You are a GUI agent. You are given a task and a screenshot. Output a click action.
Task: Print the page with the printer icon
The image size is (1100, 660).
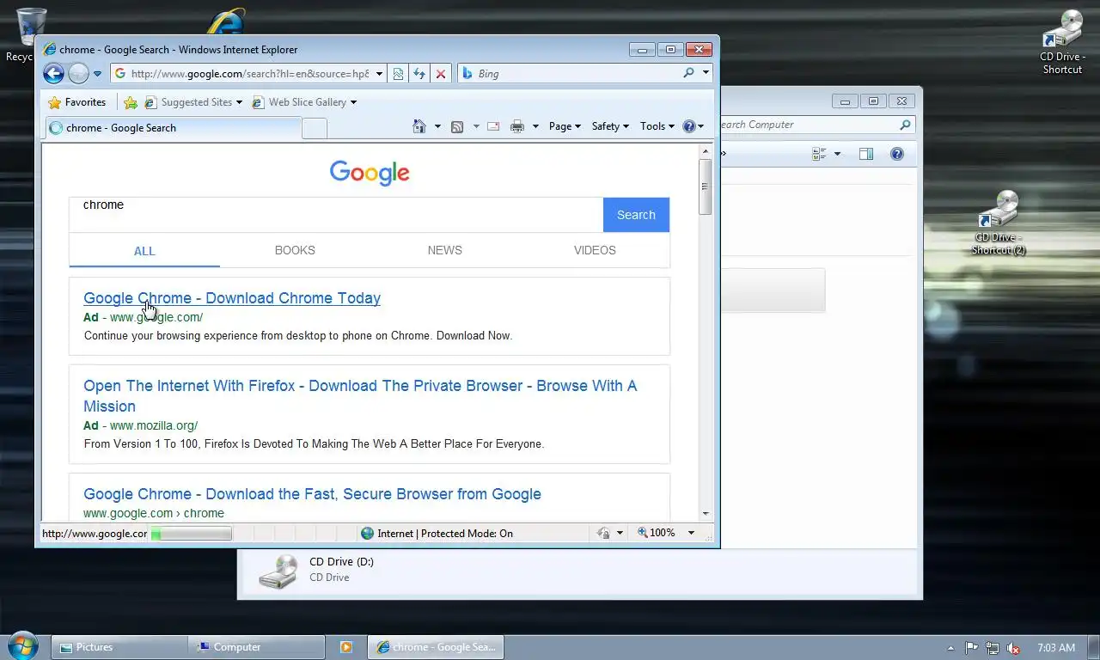point(517,126)
